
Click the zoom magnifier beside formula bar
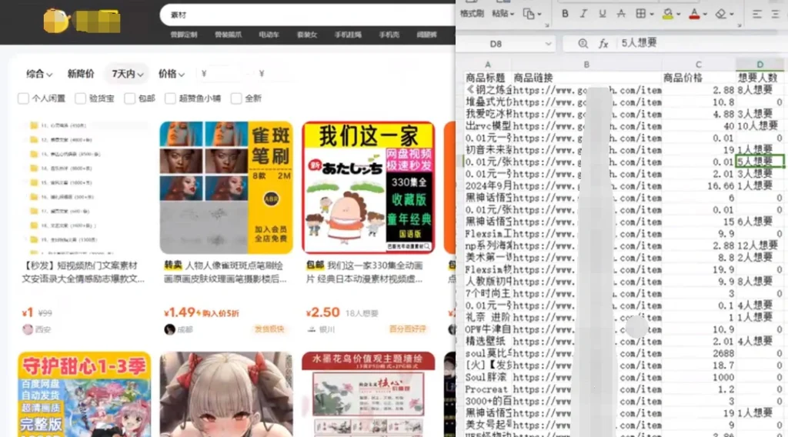pyautogui.click(x=583, y=44)
